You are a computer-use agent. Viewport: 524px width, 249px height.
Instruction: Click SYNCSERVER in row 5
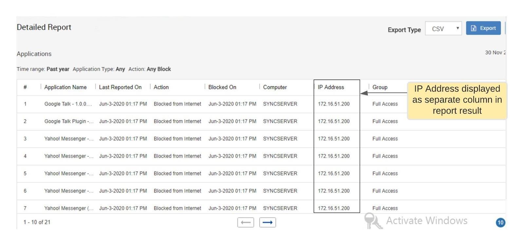point(280,174)
